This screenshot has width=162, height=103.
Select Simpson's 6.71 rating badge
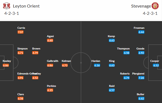(x=21, y=53)
